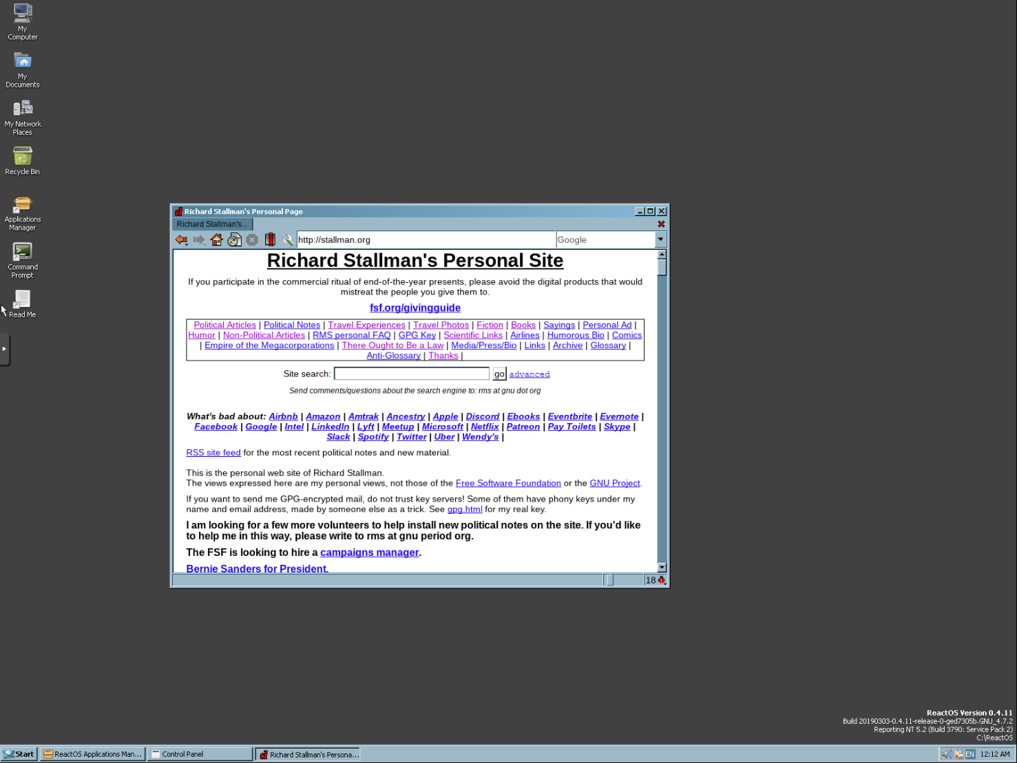
Task: Select Richard Stallman's Personal Page taskbar button
Action: click(x=308, y=754)
